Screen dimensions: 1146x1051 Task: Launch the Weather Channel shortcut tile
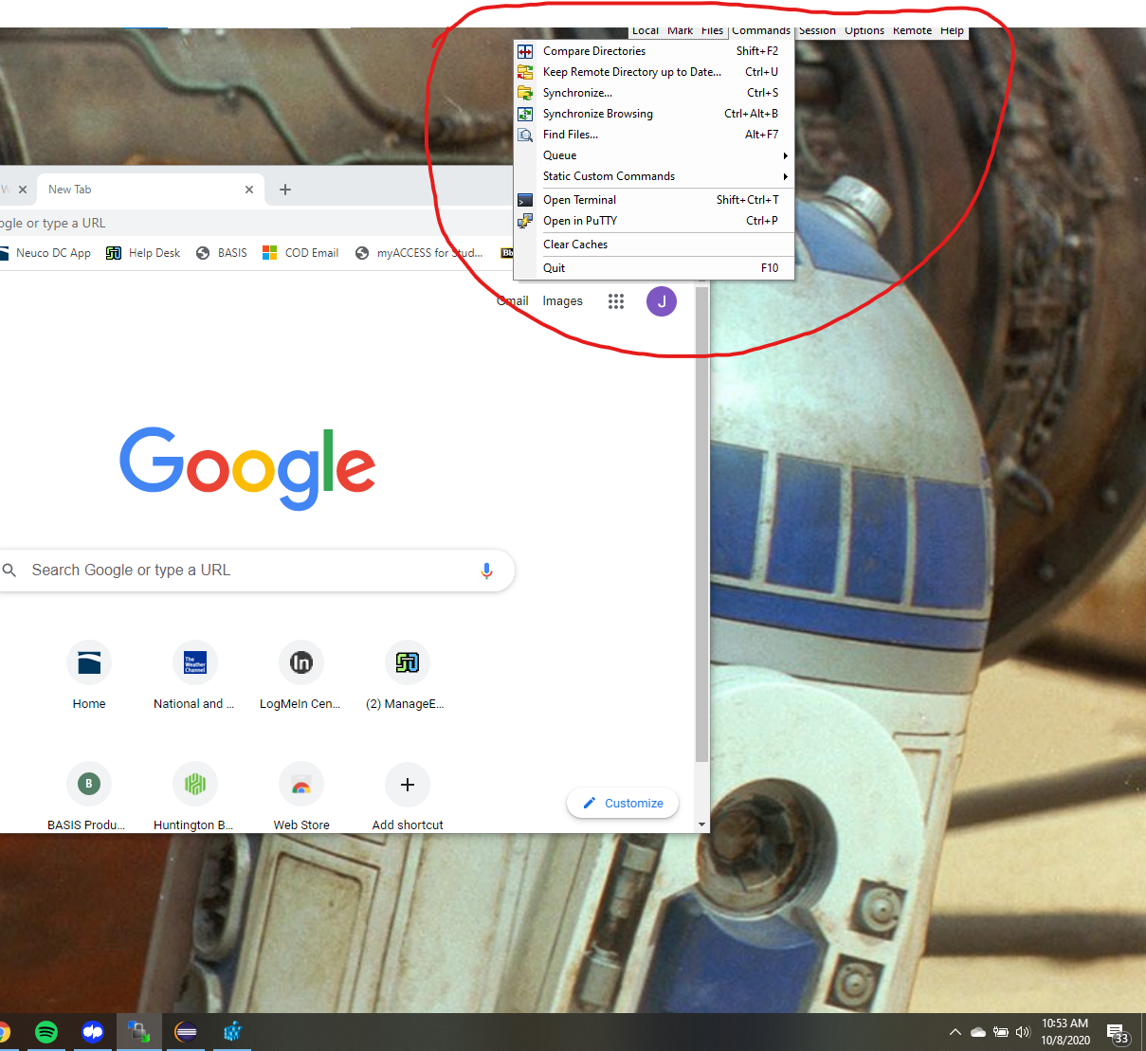pyautogui.click(x=195, y=662)
